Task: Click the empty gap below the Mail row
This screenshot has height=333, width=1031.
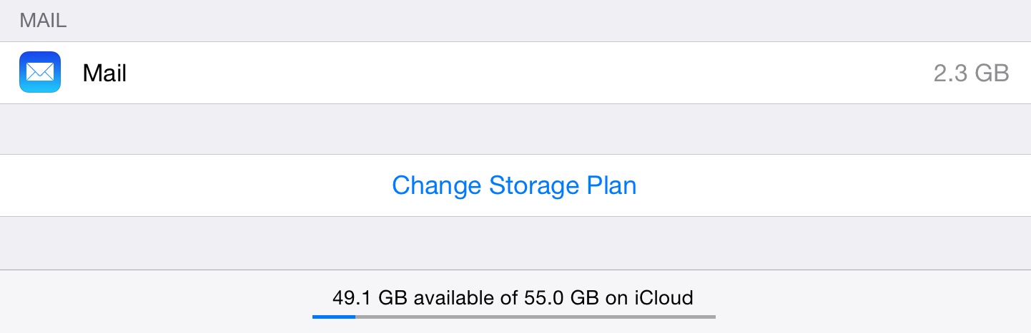Action: tap(515, 129)
